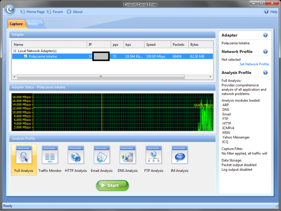The height and width of the screenshot is (211, 281).
Task: Click the adapter list scroll right arrow
Action: (x=211, y=77)
